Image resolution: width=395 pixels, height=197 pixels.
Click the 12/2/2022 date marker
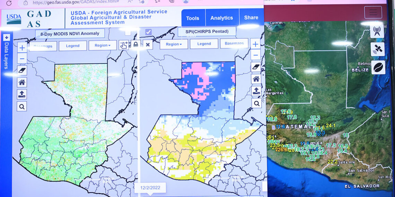pyautogui.click(x=150, y=188)
